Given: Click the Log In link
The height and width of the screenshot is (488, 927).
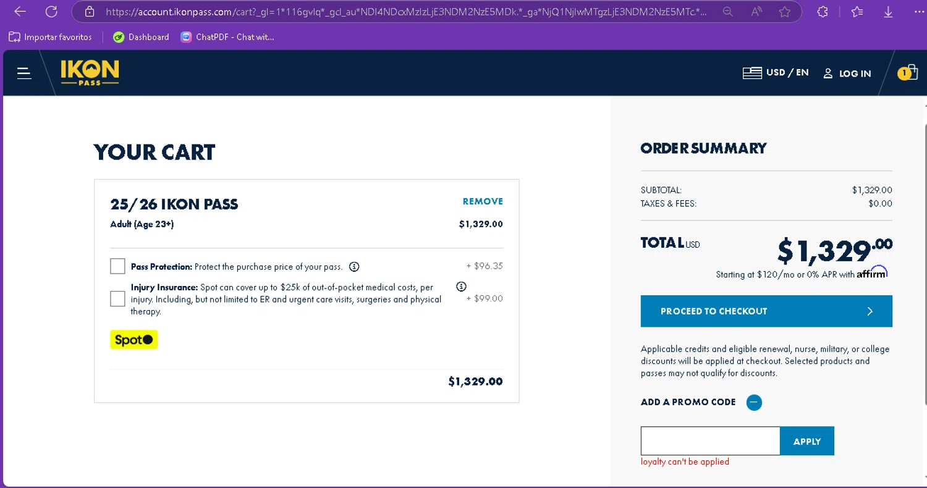Looking at the screenshot, I should pos(847,74).
